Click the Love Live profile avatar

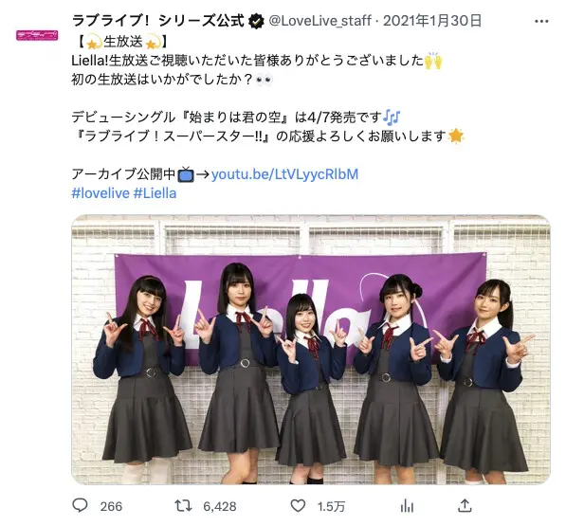pos(37,35)
